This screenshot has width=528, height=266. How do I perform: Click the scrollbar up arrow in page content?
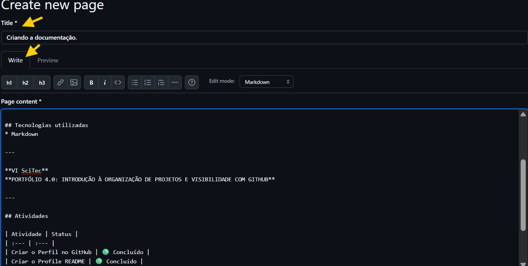523,114
